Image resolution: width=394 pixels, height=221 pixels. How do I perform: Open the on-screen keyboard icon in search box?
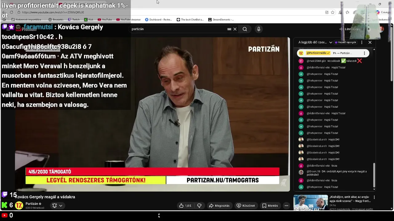(x=229, y=29)
